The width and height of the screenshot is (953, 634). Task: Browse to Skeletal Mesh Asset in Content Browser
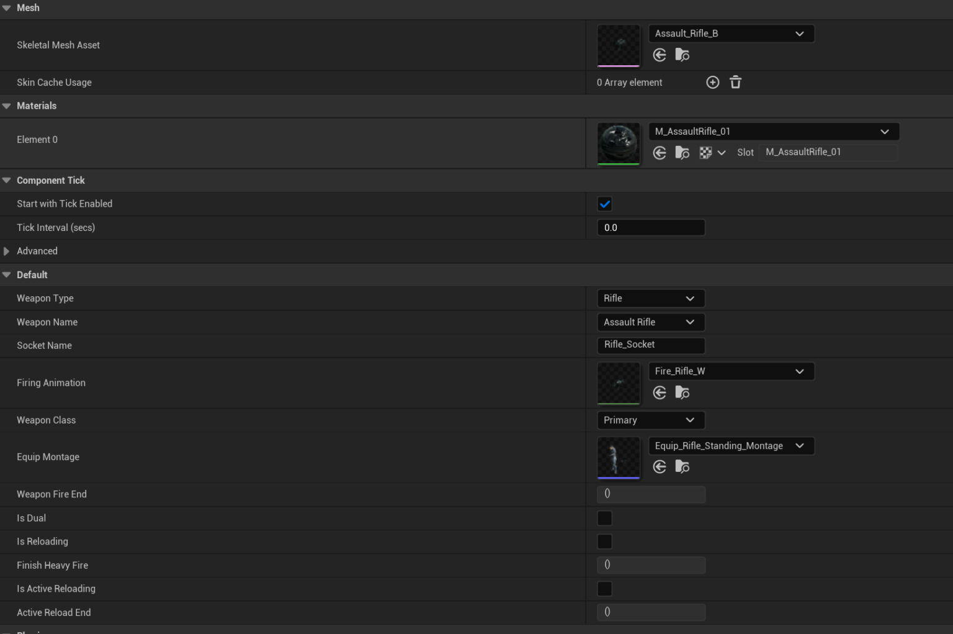pos(682,55)
